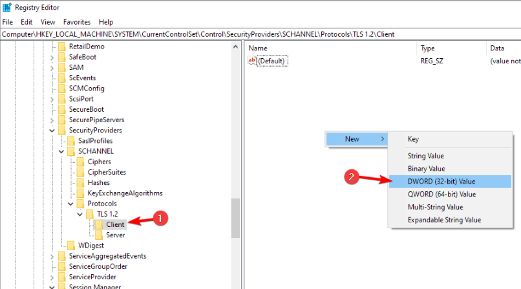This screenshot has height=289, width=521.
Task: Open the New submenu item
Action: click(357, 139)
